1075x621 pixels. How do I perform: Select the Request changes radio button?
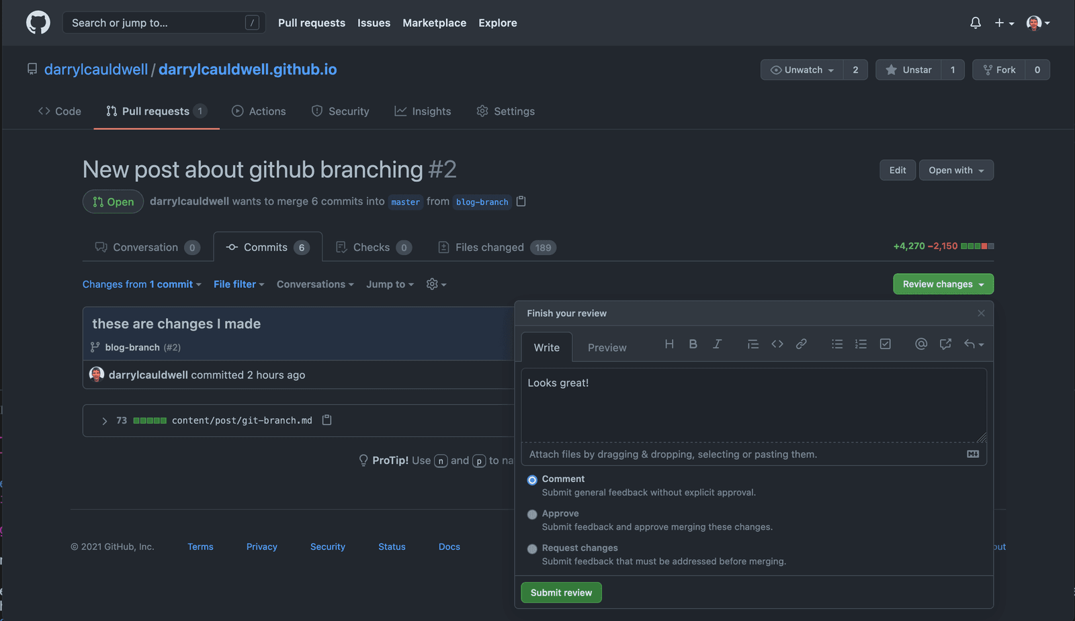click(532, 548)
